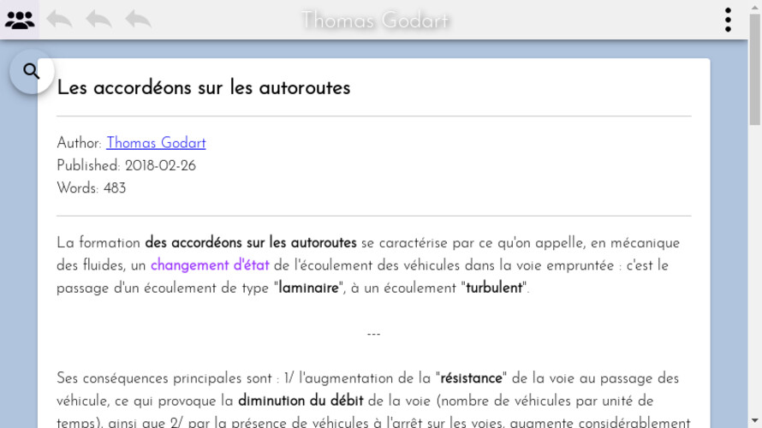Click the "---" separator between paragraphs
Screen dimensions: 762x428
[x=373, y=334]
